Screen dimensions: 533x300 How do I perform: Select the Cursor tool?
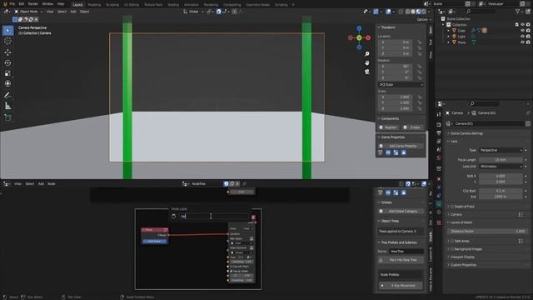7,41
